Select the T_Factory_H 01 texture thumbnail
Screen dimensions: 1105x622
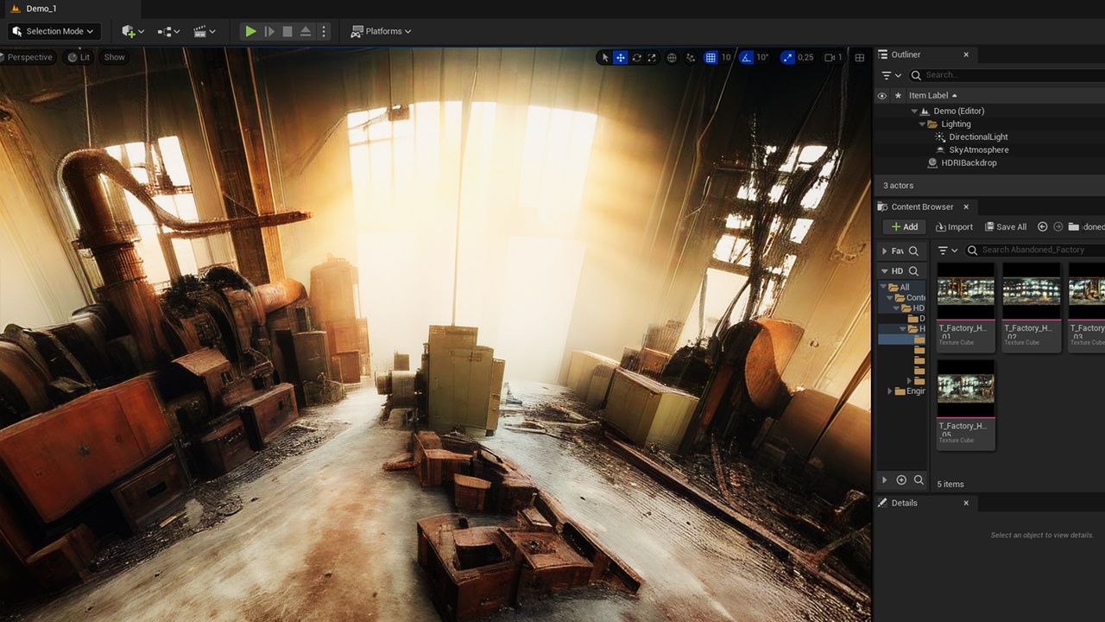coord(965,308)
